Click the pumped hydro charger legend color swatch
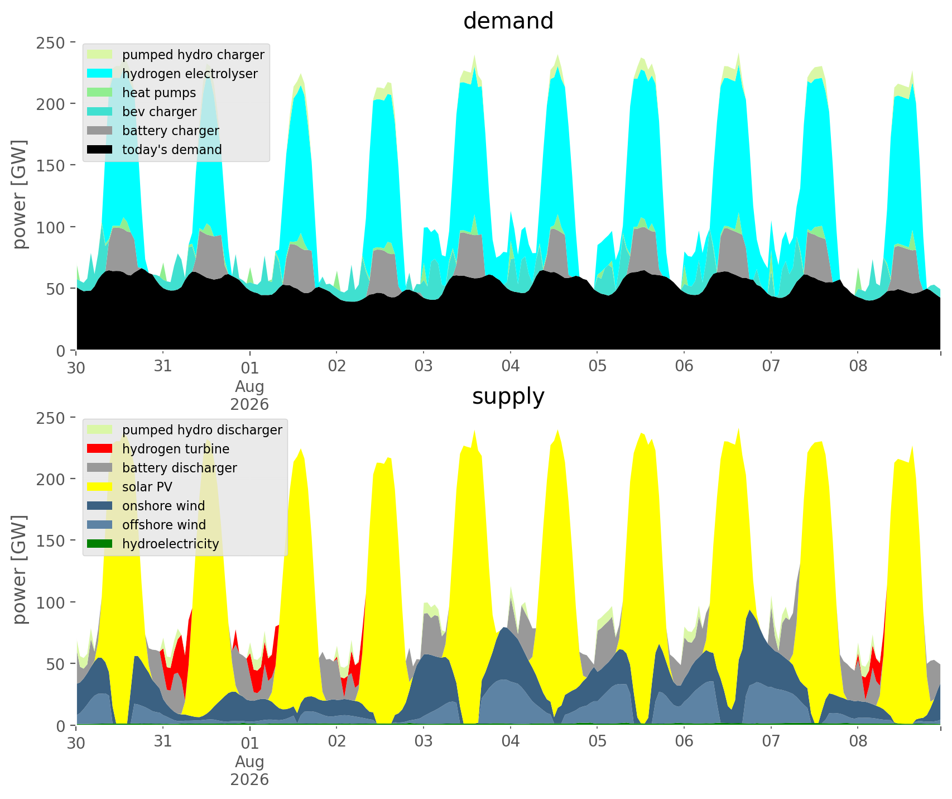 (x=100, y=55)
